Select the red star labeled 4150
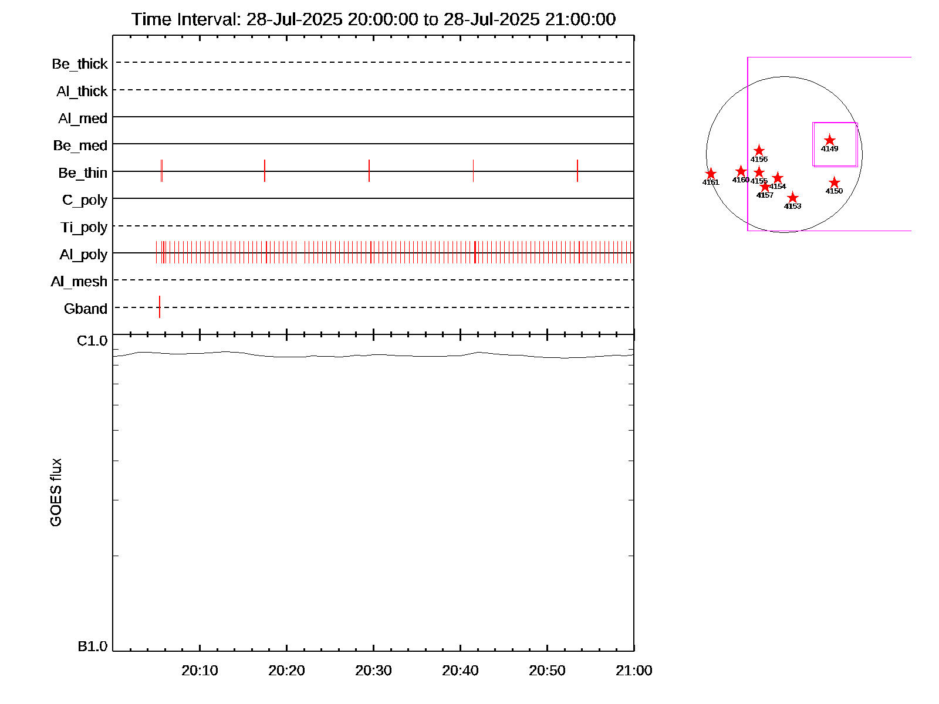Viewport: 939px width, 704px height. [834, 182]
